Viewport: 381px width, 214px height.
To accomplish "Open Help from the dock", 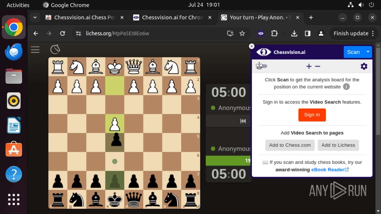I will point(14,174).
